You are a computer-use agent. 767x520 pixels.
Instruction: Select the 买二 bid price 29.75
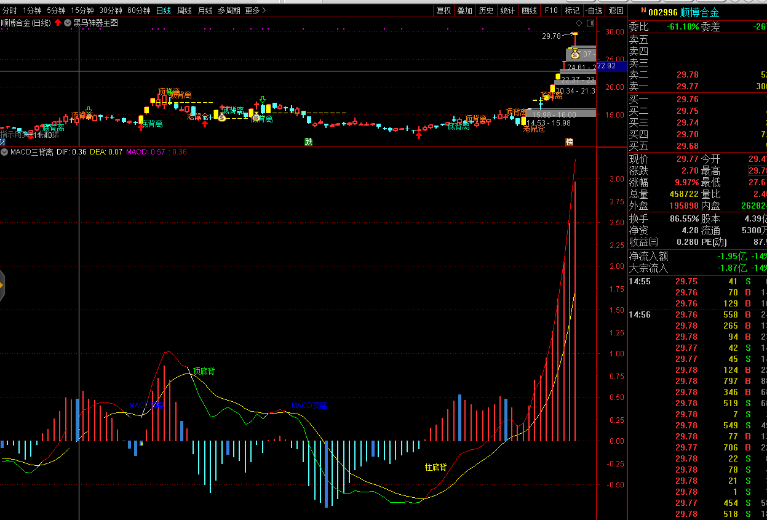[x=688, y=111]
